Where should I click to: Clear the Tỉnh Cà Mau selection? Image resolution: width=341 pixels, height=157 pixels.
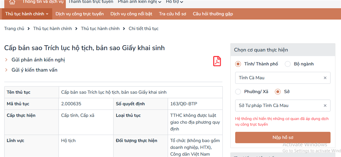325,78
